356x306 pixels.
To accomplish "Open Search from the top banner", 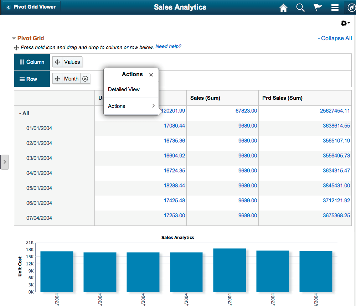I will pyautogui.click(x=300, y=7).
